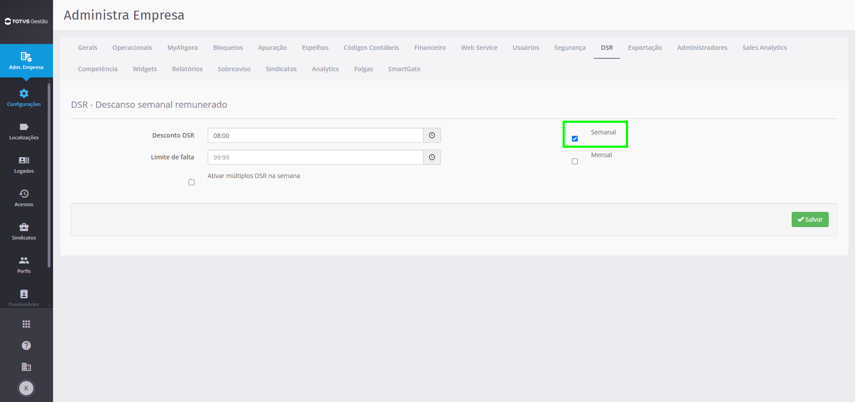Click the TOTVS Gestão logo

[x=26, y=21]
